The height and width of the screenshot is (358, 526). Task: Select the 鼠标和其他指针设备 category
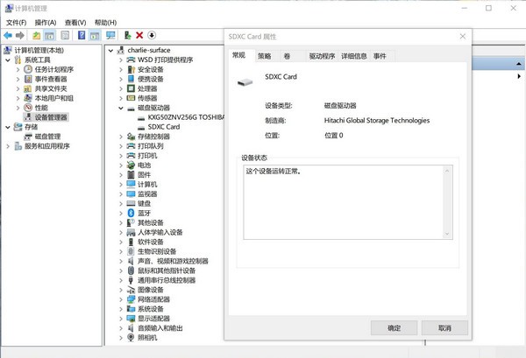167,270
